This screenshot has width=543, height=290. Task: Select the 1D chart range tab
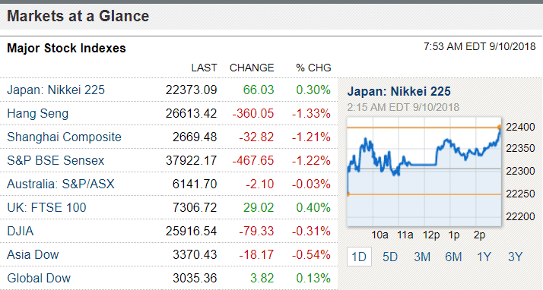359,257
